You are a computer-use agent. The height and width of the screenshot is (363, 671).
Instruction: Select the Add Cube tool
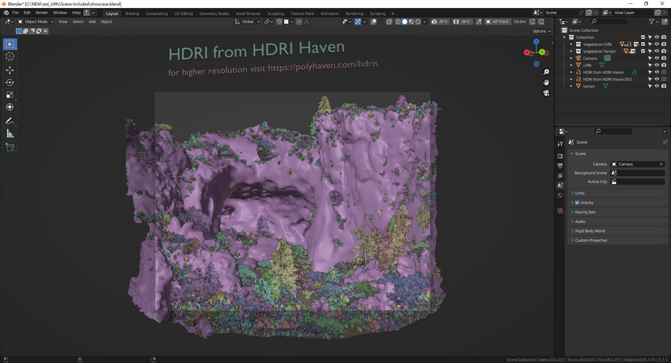pyautogui.click(x=10, y=147)
